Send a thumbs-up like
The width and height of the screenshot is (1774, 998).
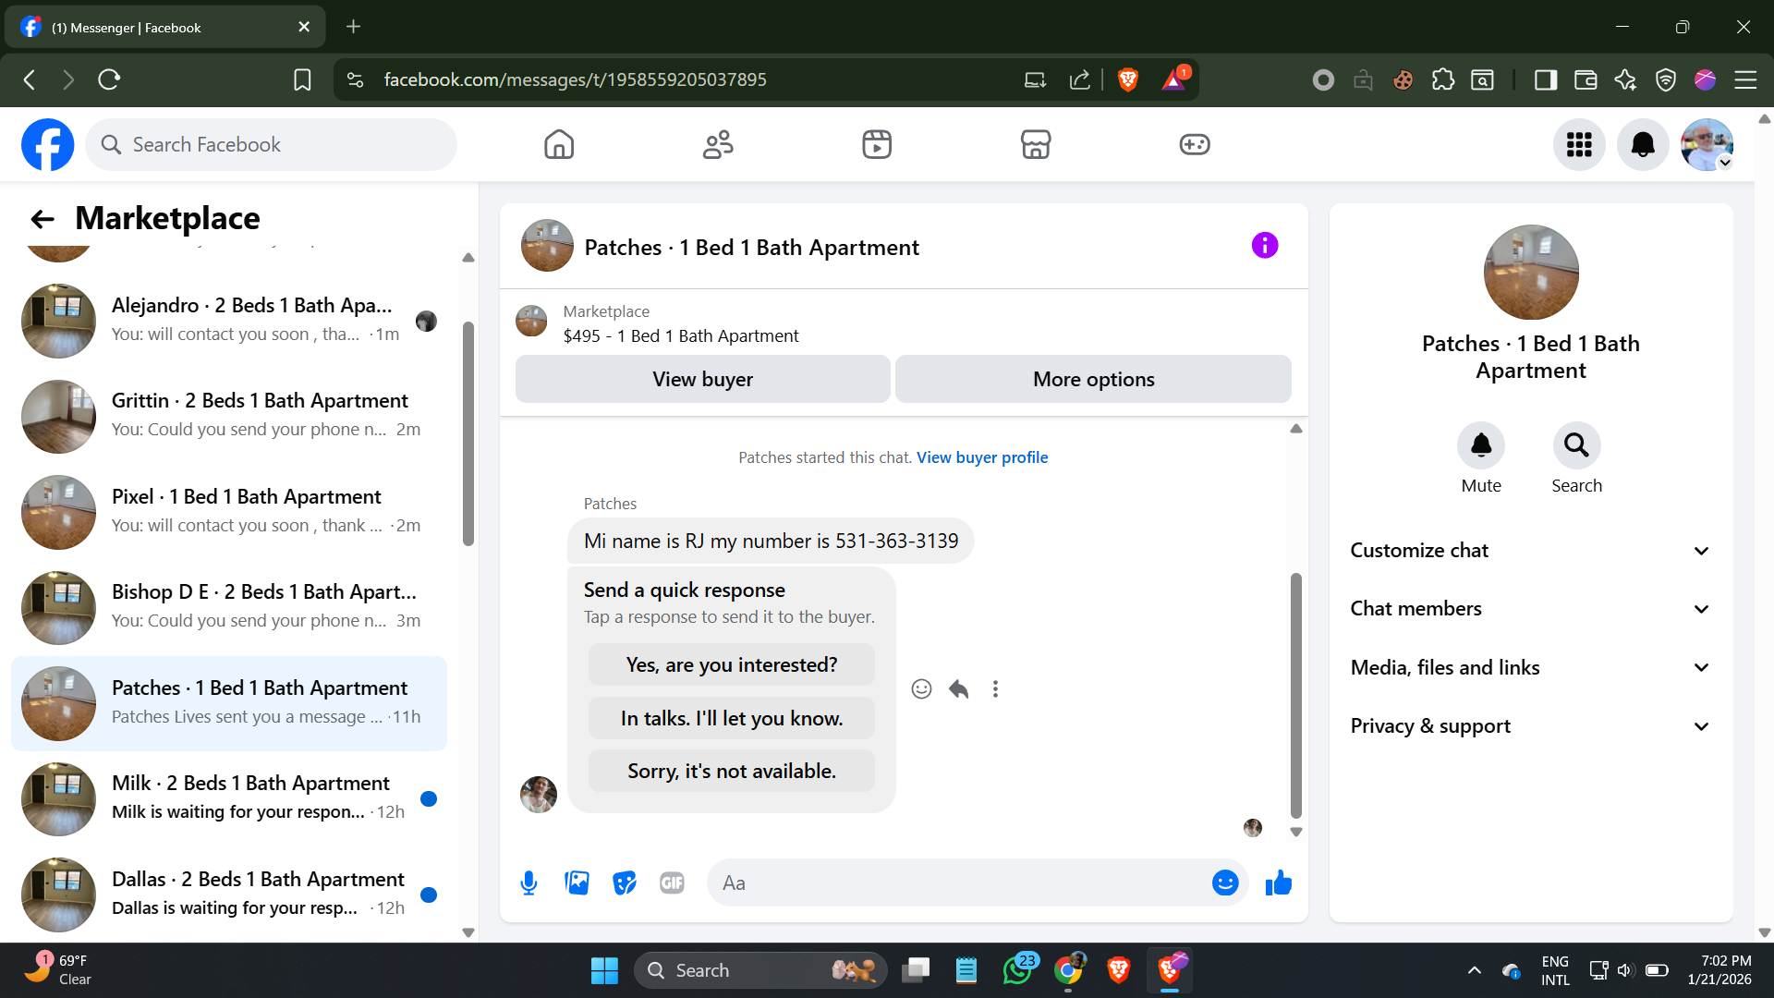(1279, 883)
